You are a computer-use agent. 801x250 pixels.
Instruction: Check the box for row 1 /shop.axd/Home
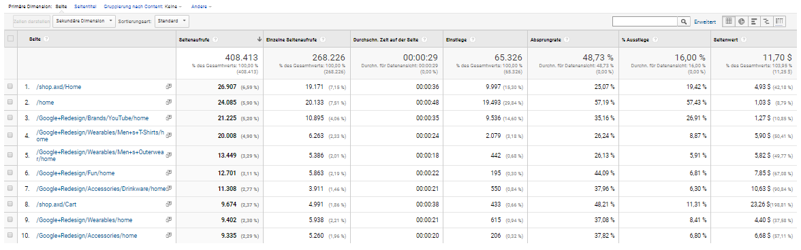(x=10, y=86)
